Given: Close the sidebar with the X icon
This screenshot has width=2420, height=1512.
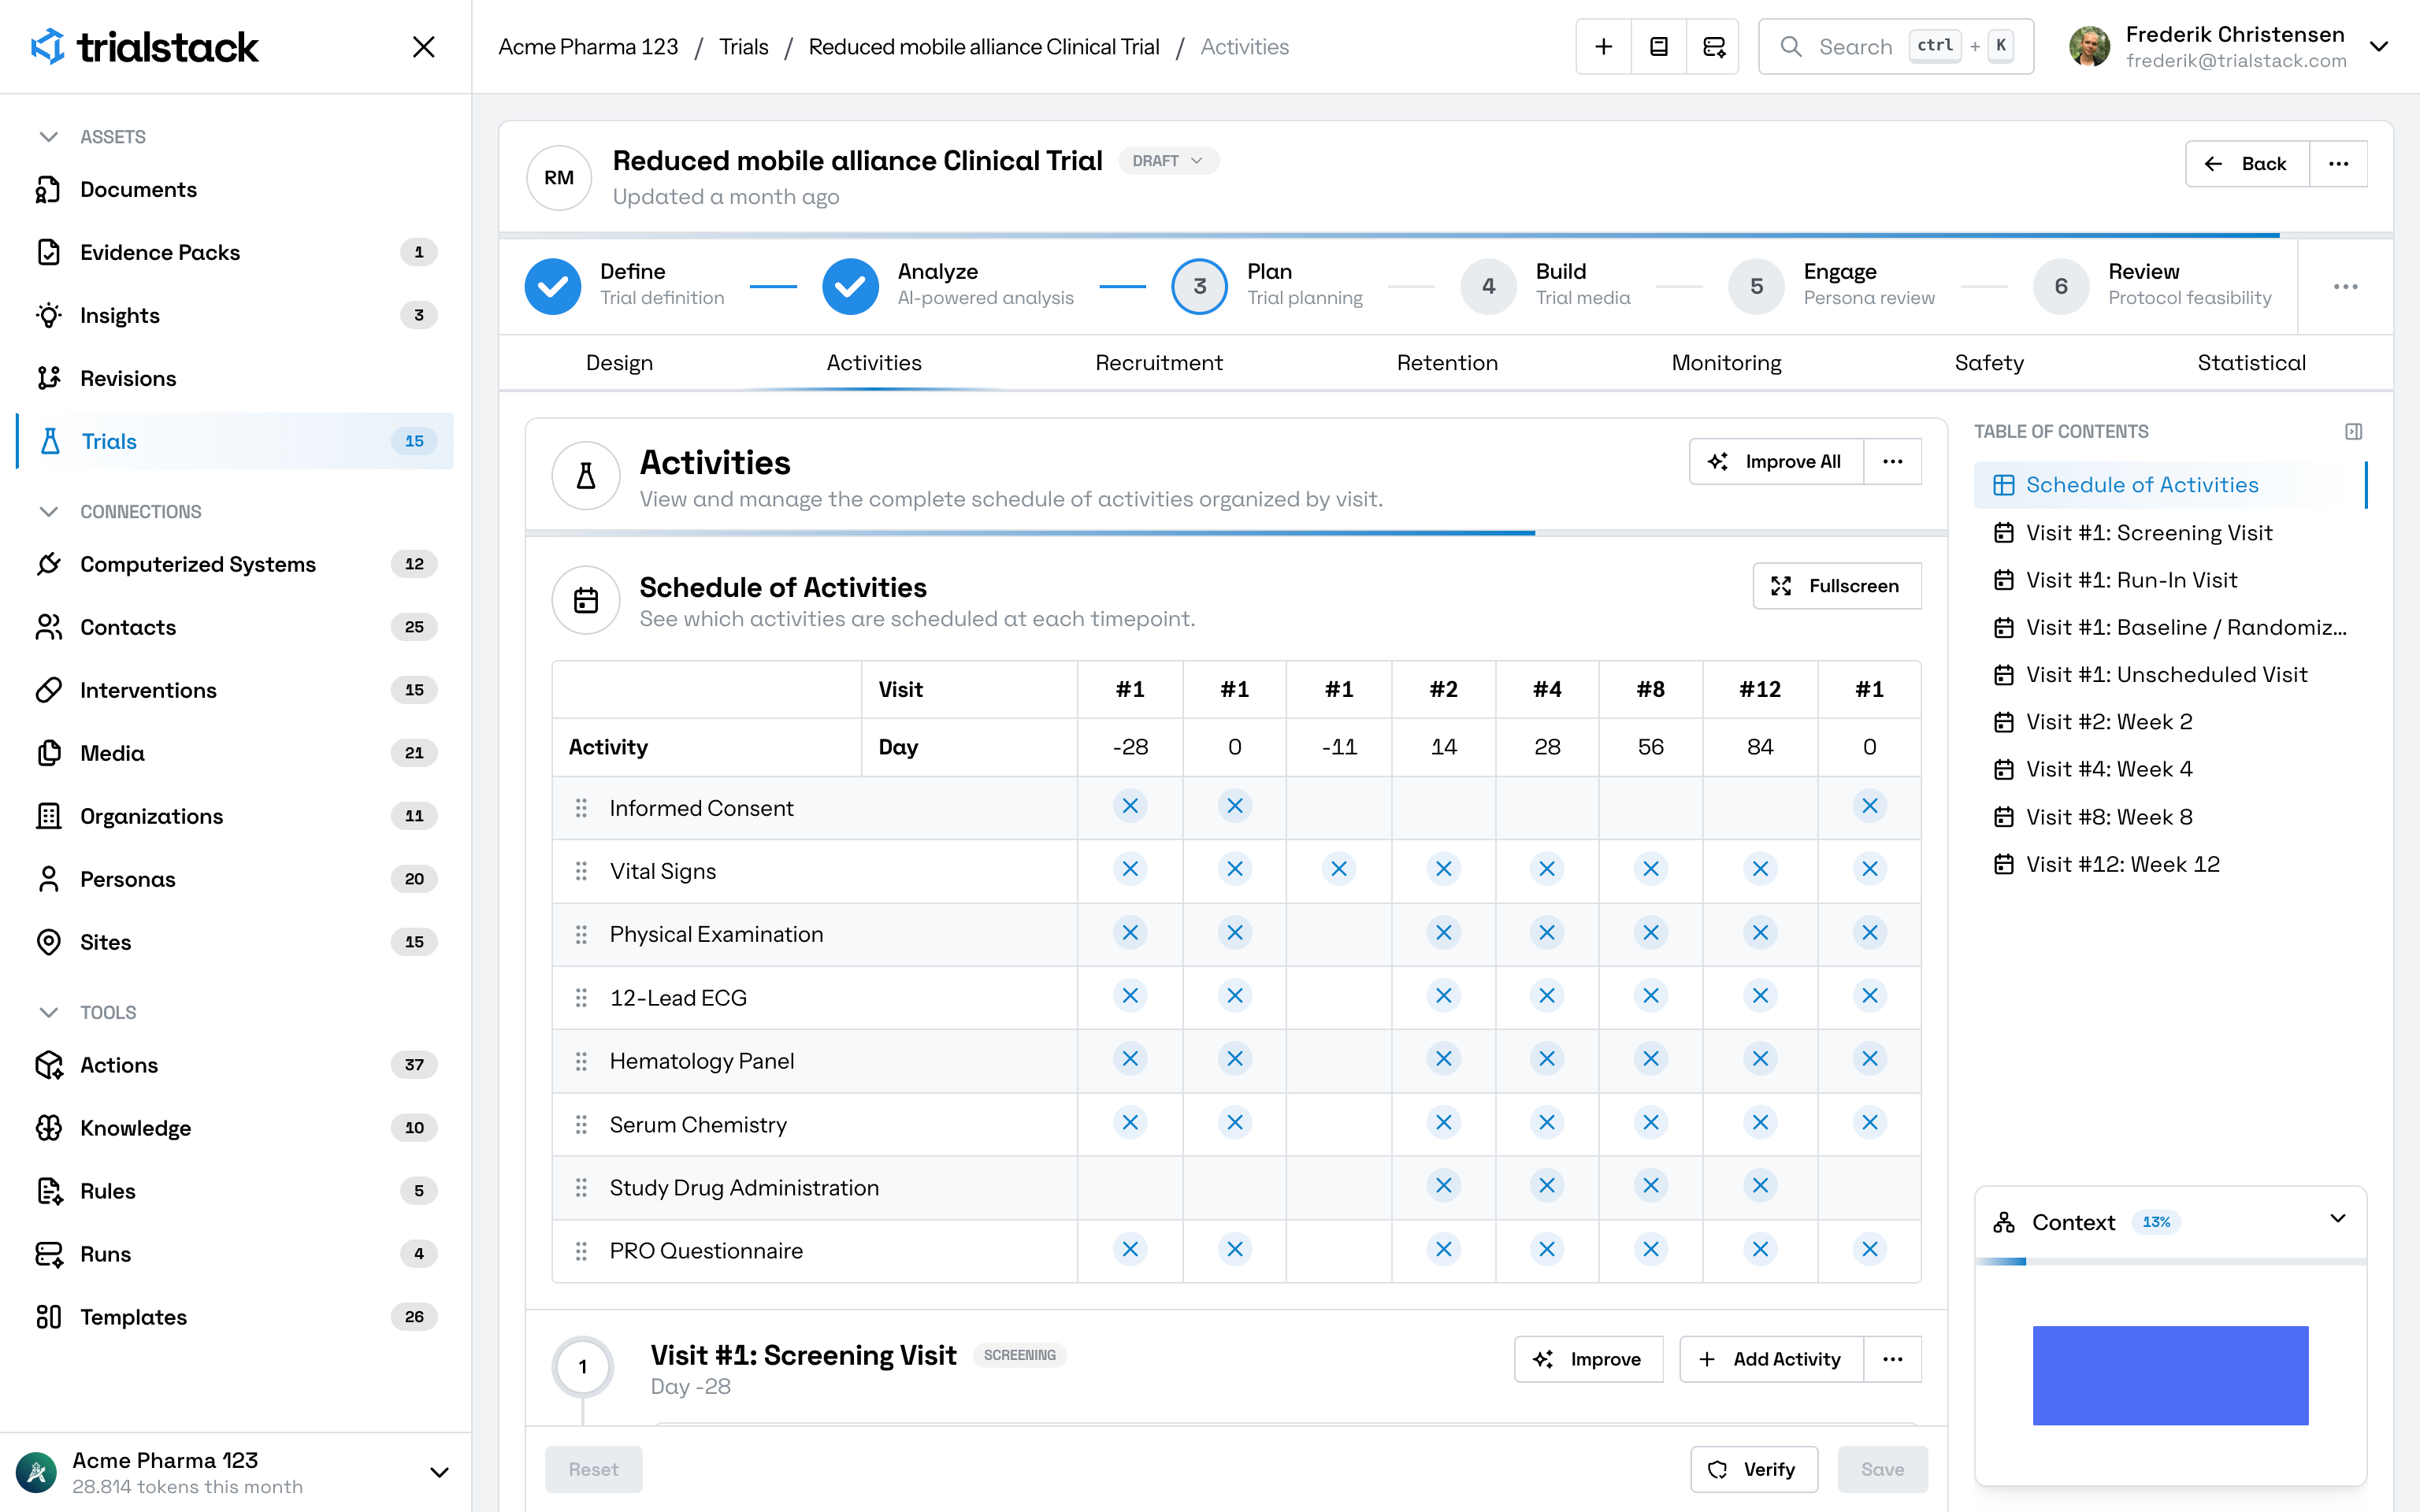Looking at the screenshot, I should coord(424,47).
